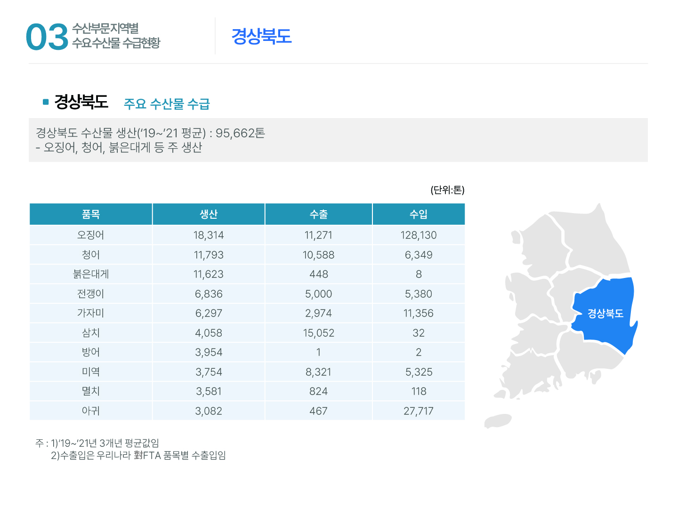Select the "수요수산물 수급현황" section title line
This screenshot has width=678, height=508.
pos(116,43)
